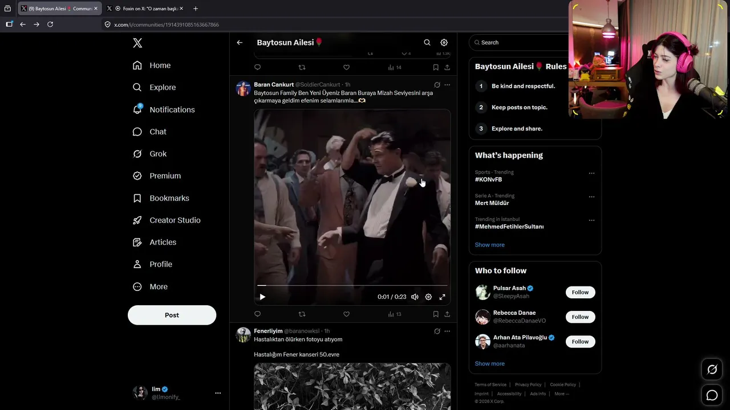The height and width of the screenshot is (410, 730).
Task: Bookmark the post with 14 views
Action: click(x=436, y=67)
